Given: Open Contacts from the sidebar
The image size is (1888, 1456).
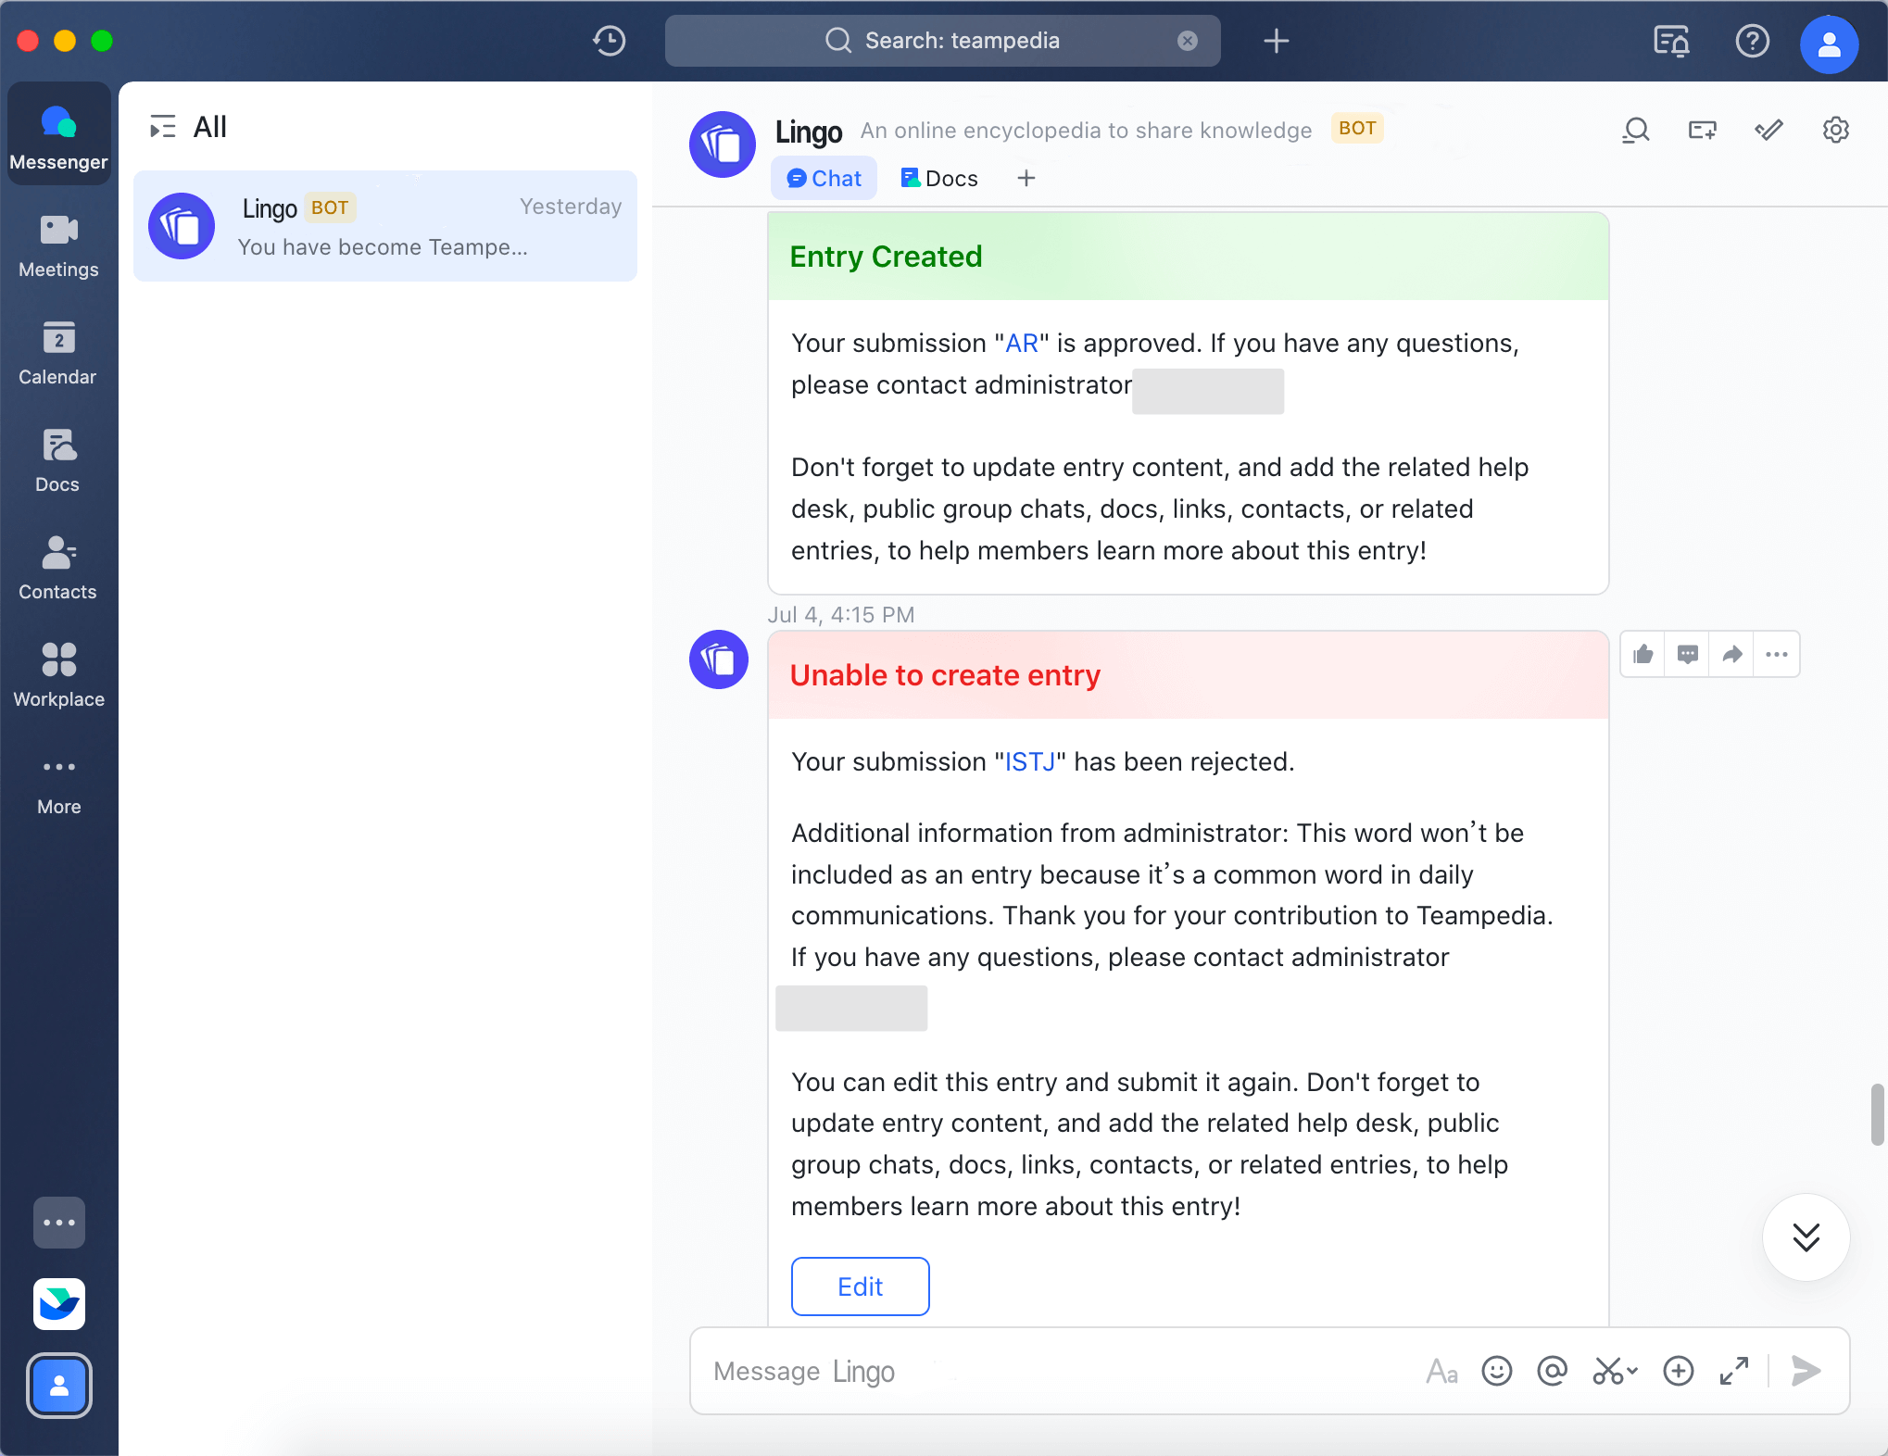Looking at the screenshot, I should coord(58,568).
